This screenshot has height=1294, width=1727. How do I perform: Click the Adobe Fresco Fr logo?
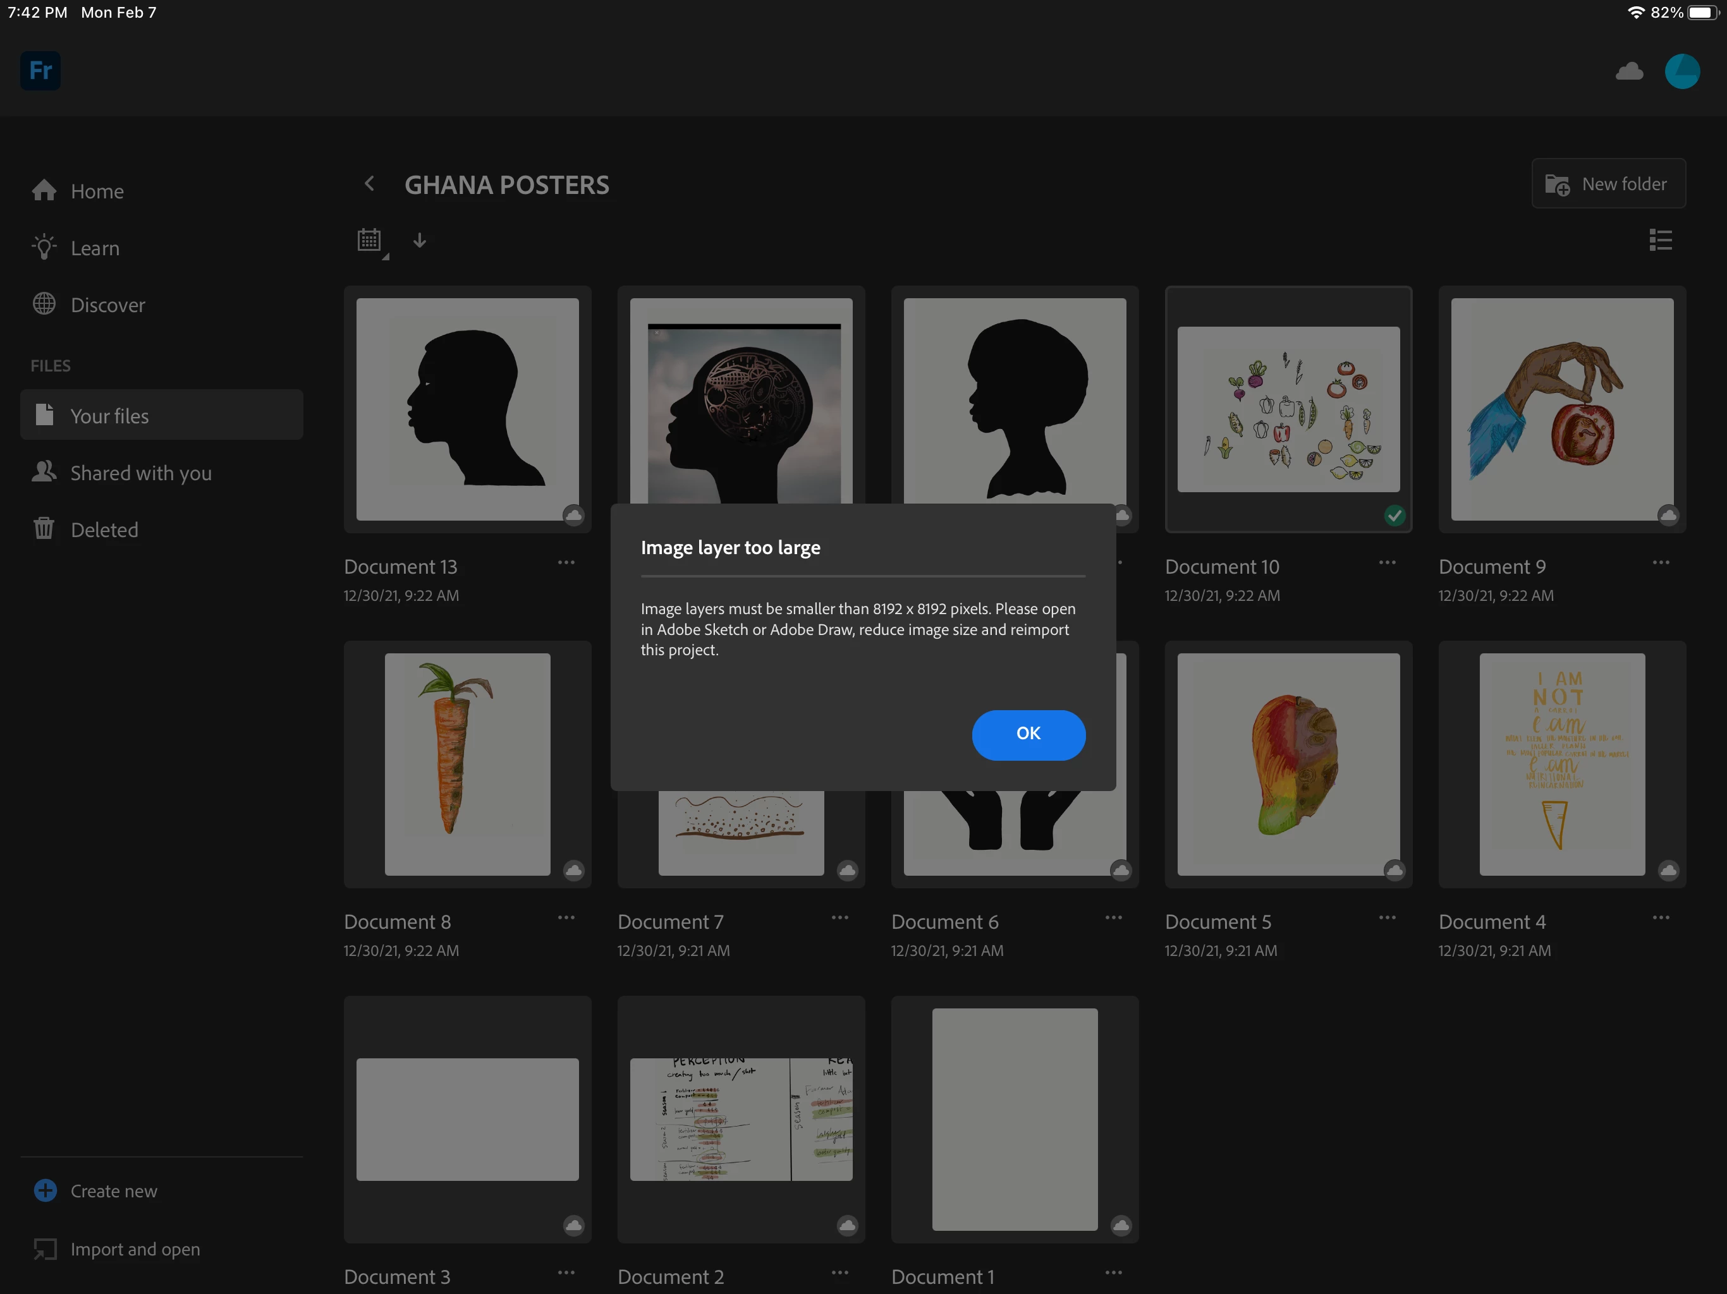click(40, 71)
